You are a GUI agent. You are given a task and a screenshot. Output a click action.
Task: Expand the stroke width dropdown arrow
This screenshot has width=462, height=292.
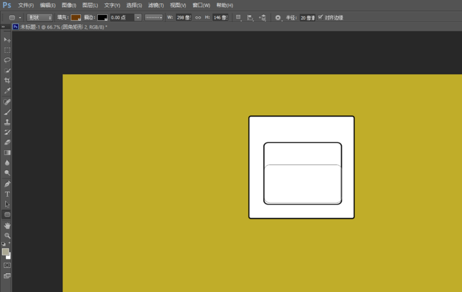click(138, 18)
